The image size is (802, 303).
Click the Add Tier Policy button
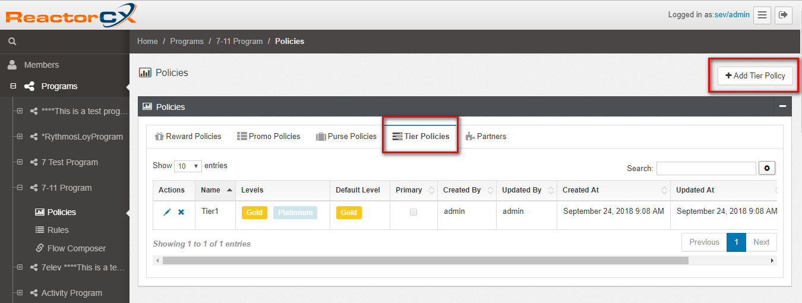pos(755,76)
